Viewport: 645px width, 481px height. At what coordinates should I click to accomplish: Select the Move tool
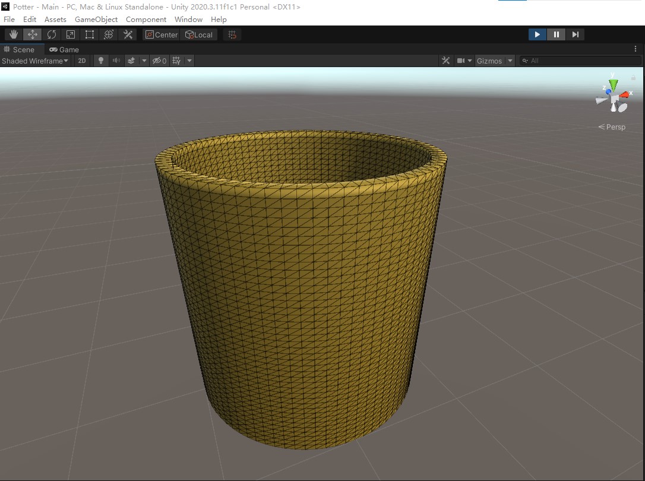tap(33, 34)
